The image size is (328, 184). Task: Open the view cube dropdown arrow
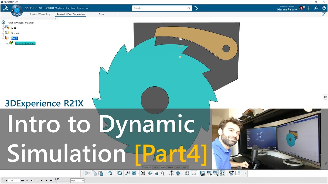tap(138, 173)
